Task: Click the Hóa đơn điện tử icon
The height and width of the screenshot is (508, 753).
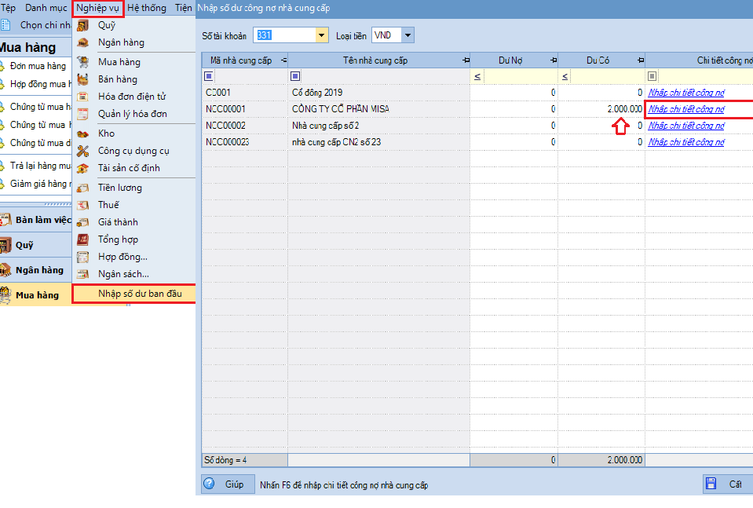Action: [x=82, y=97]
